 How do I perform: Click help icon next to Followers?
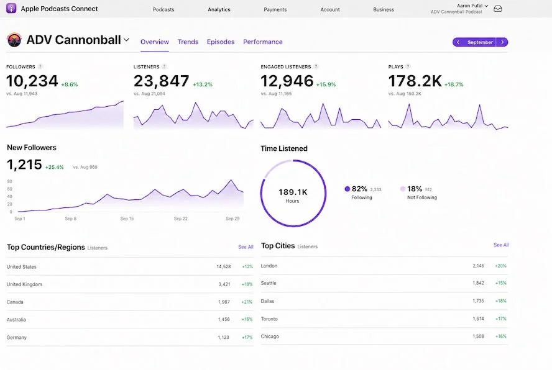point(40,66)
